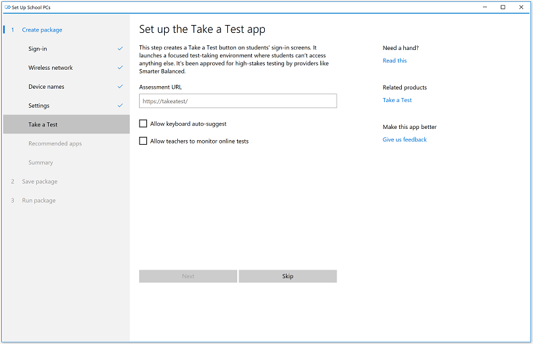Click the checkmark icon next to Sign-in

120,49
